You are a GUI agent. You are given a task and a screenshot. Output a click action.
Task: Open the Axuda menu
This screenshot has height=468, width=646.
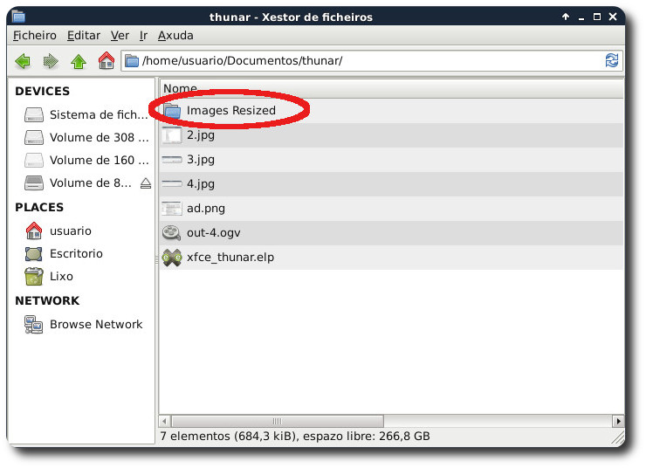[176, 36]
